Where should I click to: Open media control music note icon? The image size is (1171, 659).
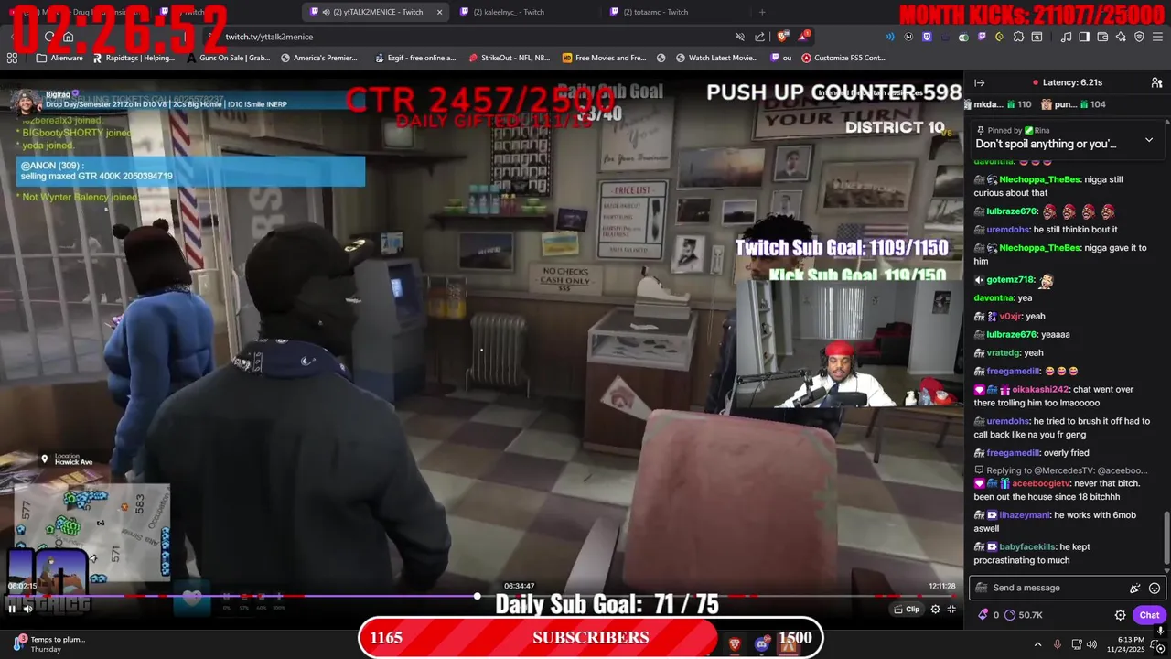pos(1066,37)
